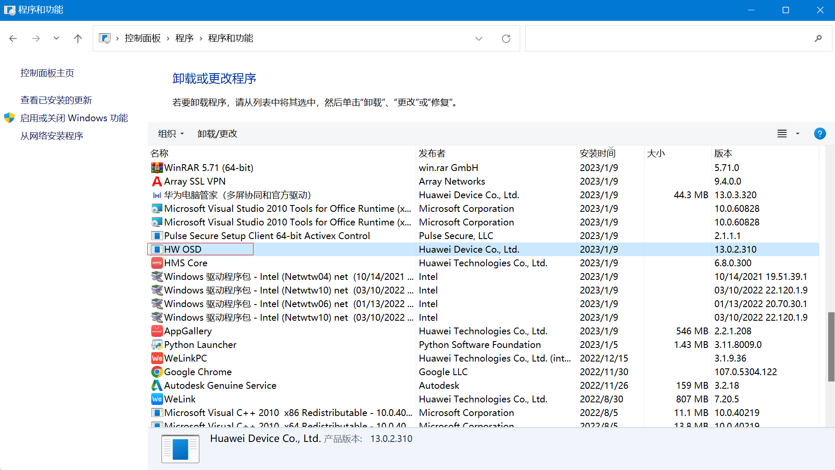Open 从网络安装程序 link
This screenshot has width=835, height=470.
[52, 136]
